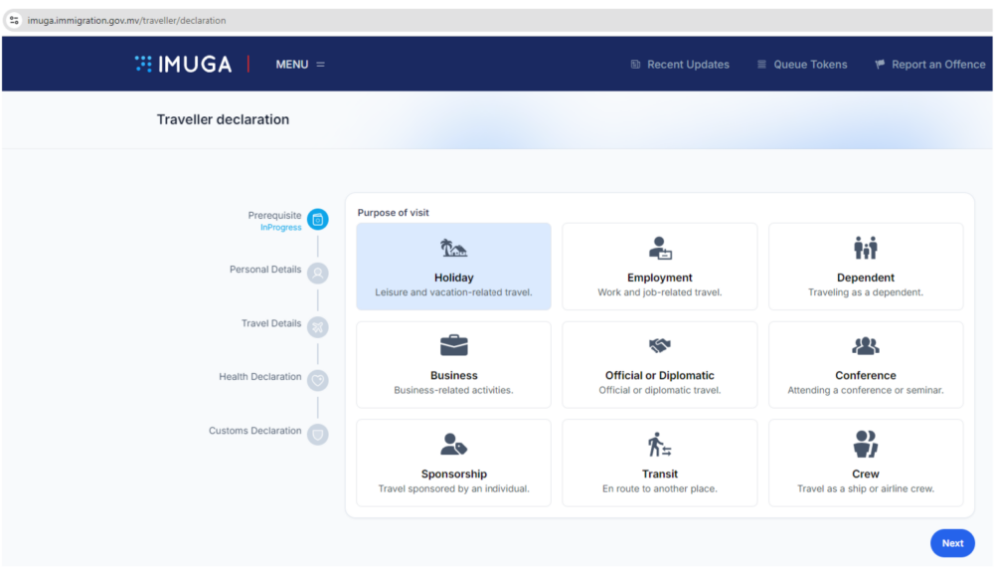Image resolution: width=994 pixels, height=567 pixels.
Task: Open the Travel Details step icon
Action: [x=318, y=326]
